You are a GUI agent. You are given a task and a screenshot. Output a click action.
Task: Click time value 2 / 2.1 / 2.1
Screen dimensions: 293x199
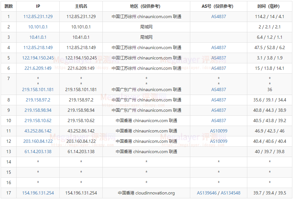coord(270,27)
